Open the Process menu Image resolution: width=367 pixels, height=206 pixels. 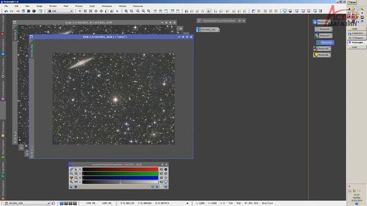pos(79,6)
